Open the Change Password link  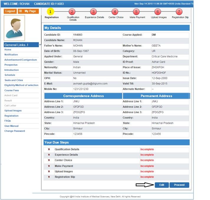click(14, 131)
